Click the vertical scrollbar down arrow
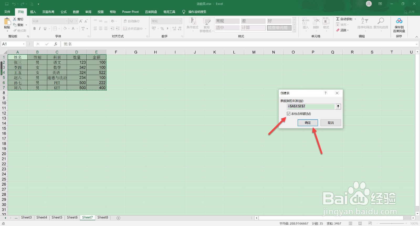This screenshot has width=420, height=226. coord(417,214)
